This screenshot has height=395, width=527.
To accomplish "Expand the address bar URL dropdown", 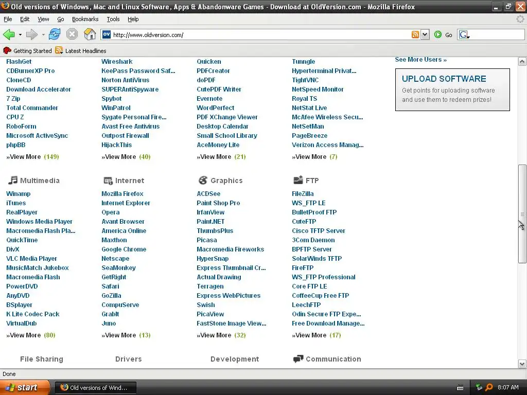I will point(425,34).
